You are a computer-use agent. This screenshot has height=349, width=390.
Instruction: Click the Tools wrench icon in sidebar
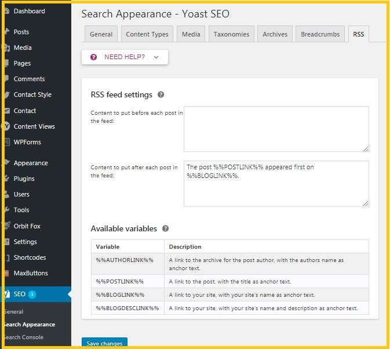pos(7,210)
